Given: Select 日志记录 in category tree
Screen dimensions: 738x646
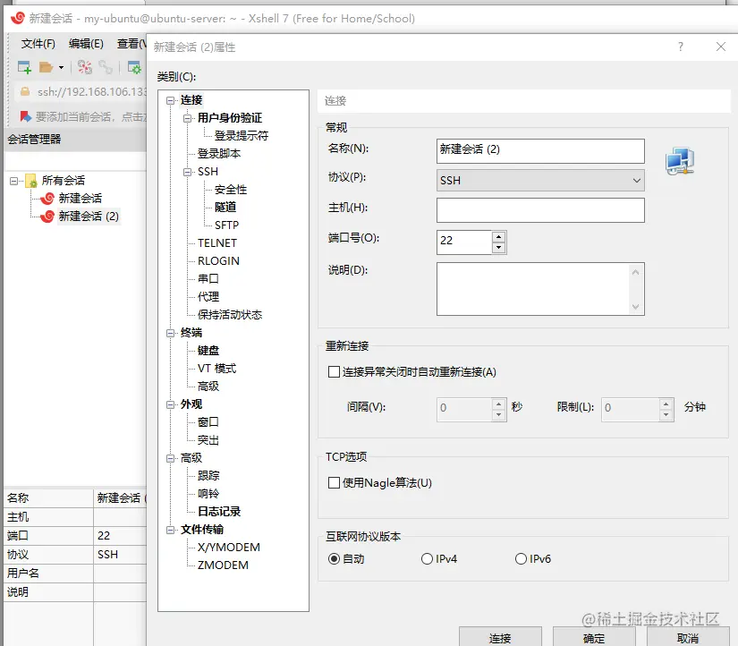Looking at the screenshot, I should click(x=219, y=511).
